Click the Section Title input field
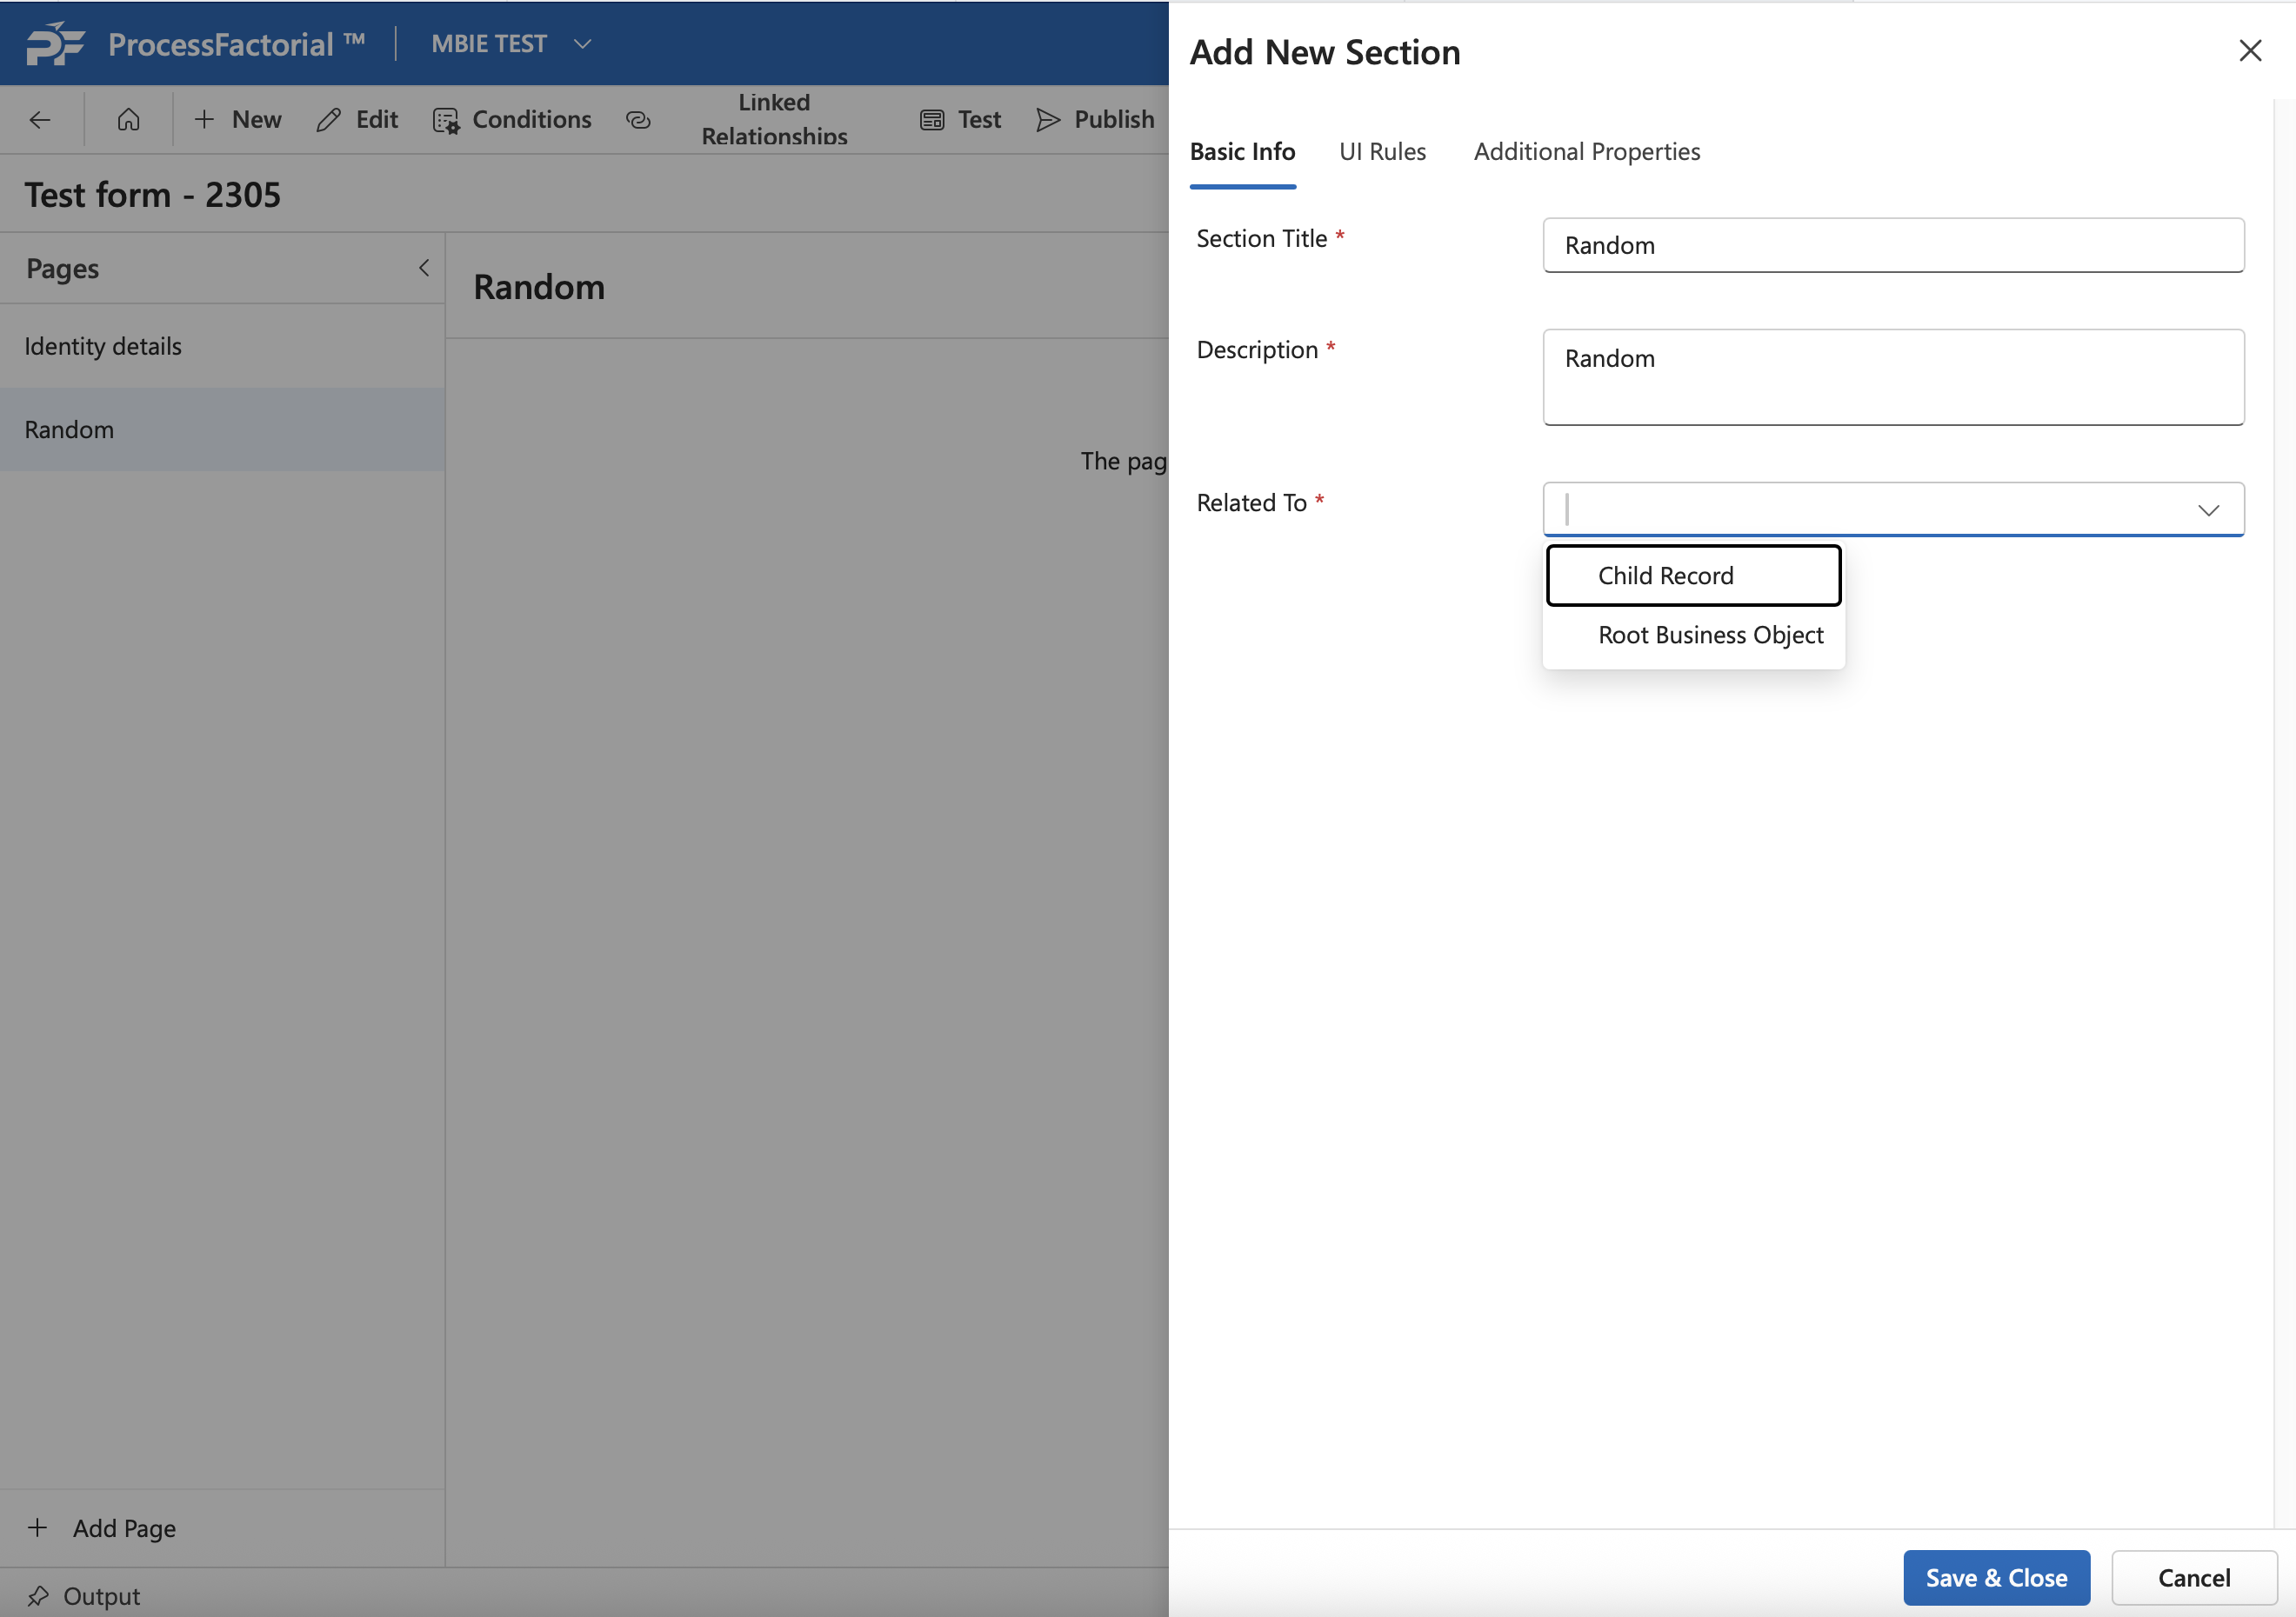Image resolution: width=2296 pixels, height=1617 pixels. click(x=1892, y=246)
